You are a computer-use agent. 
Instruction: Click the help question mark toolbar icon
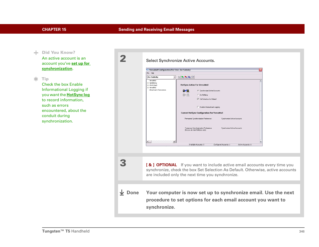(x=193, y=77)
